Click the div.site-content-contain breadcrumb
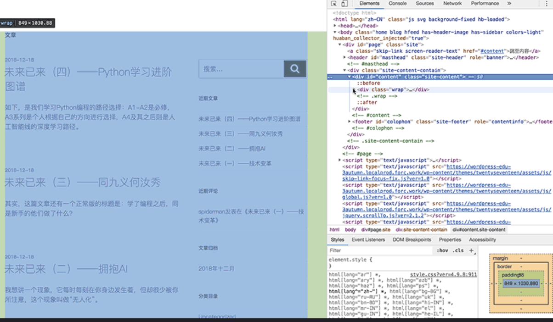Image resolution: width=553 pixels, height=322 pixels. pyautogui.click(x=422, y=229)
